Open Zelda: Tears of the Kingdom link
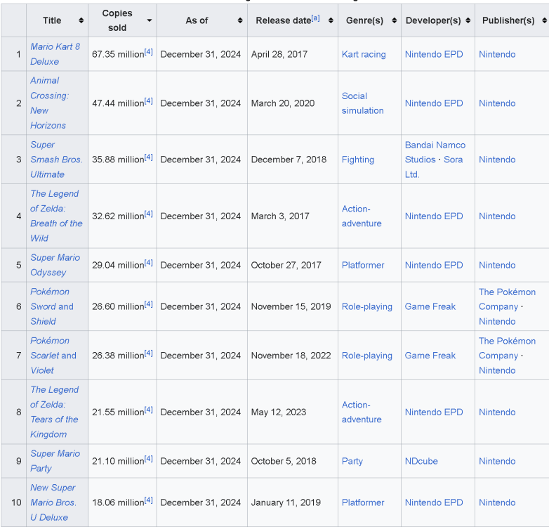 pyautogui.click(x=55, y=412)
